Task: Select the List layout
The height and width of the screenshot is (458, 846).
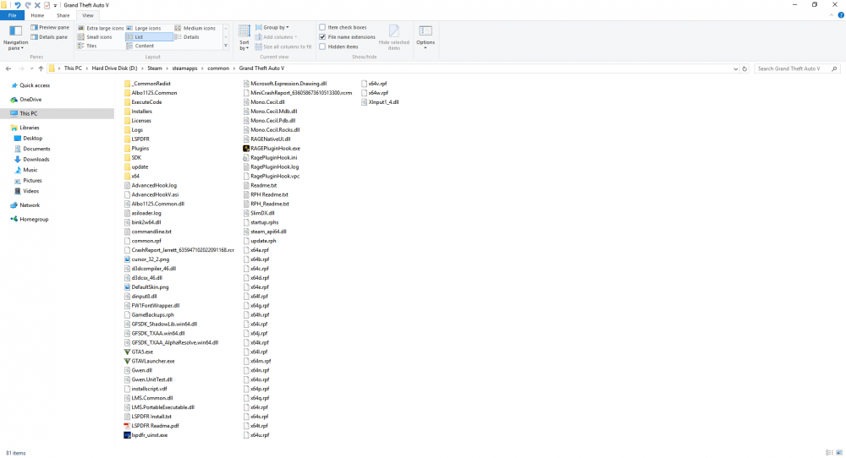Action: [x=149, y=37]
